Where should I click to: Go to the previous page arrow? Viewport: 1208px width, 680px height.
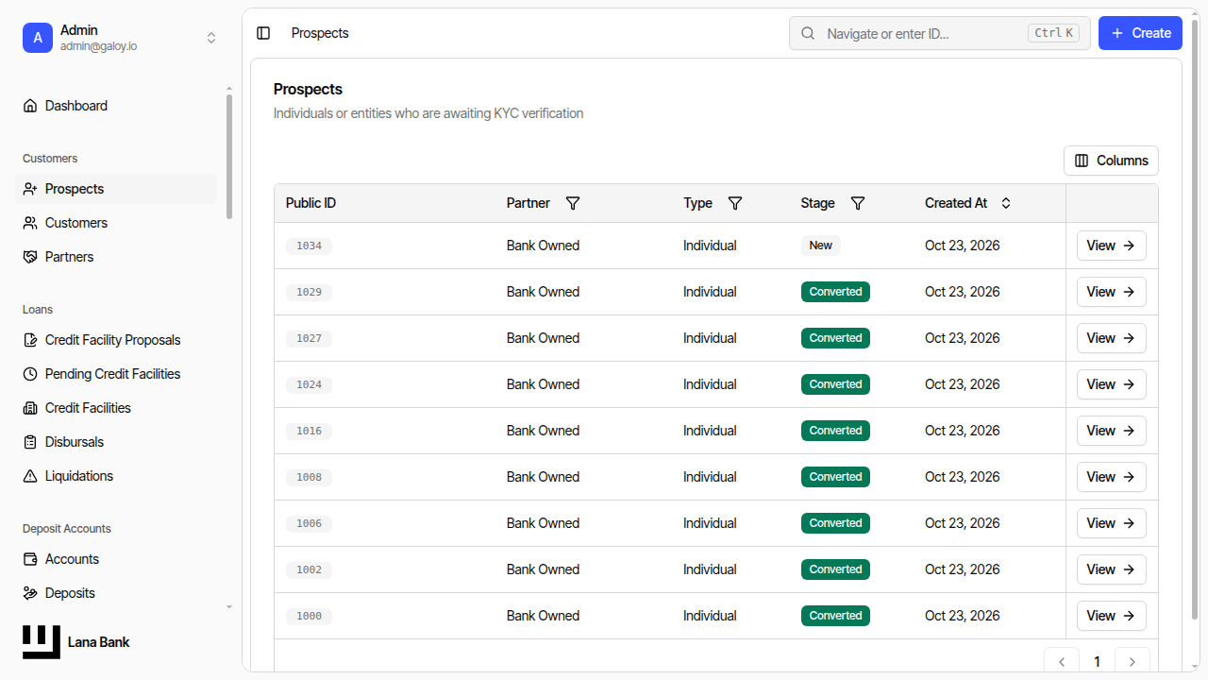pos(1062,662)
